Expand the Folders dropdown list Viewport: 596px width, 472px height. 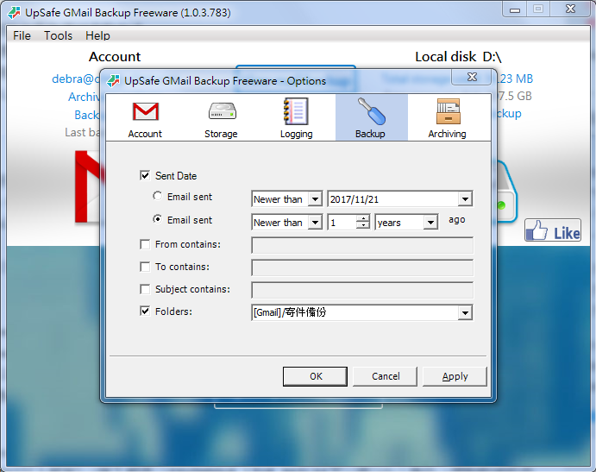point(465,313)
